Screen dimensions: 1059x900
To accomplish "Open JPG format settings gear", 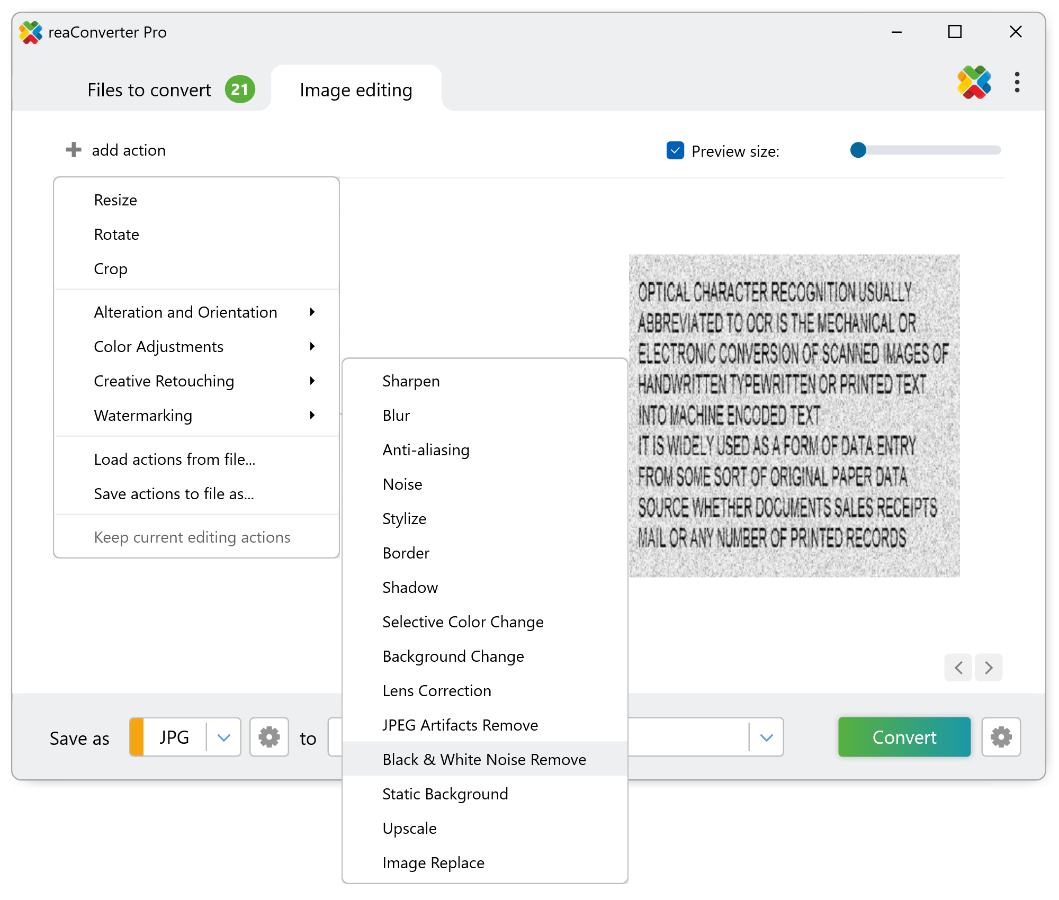I will [269, 737].
